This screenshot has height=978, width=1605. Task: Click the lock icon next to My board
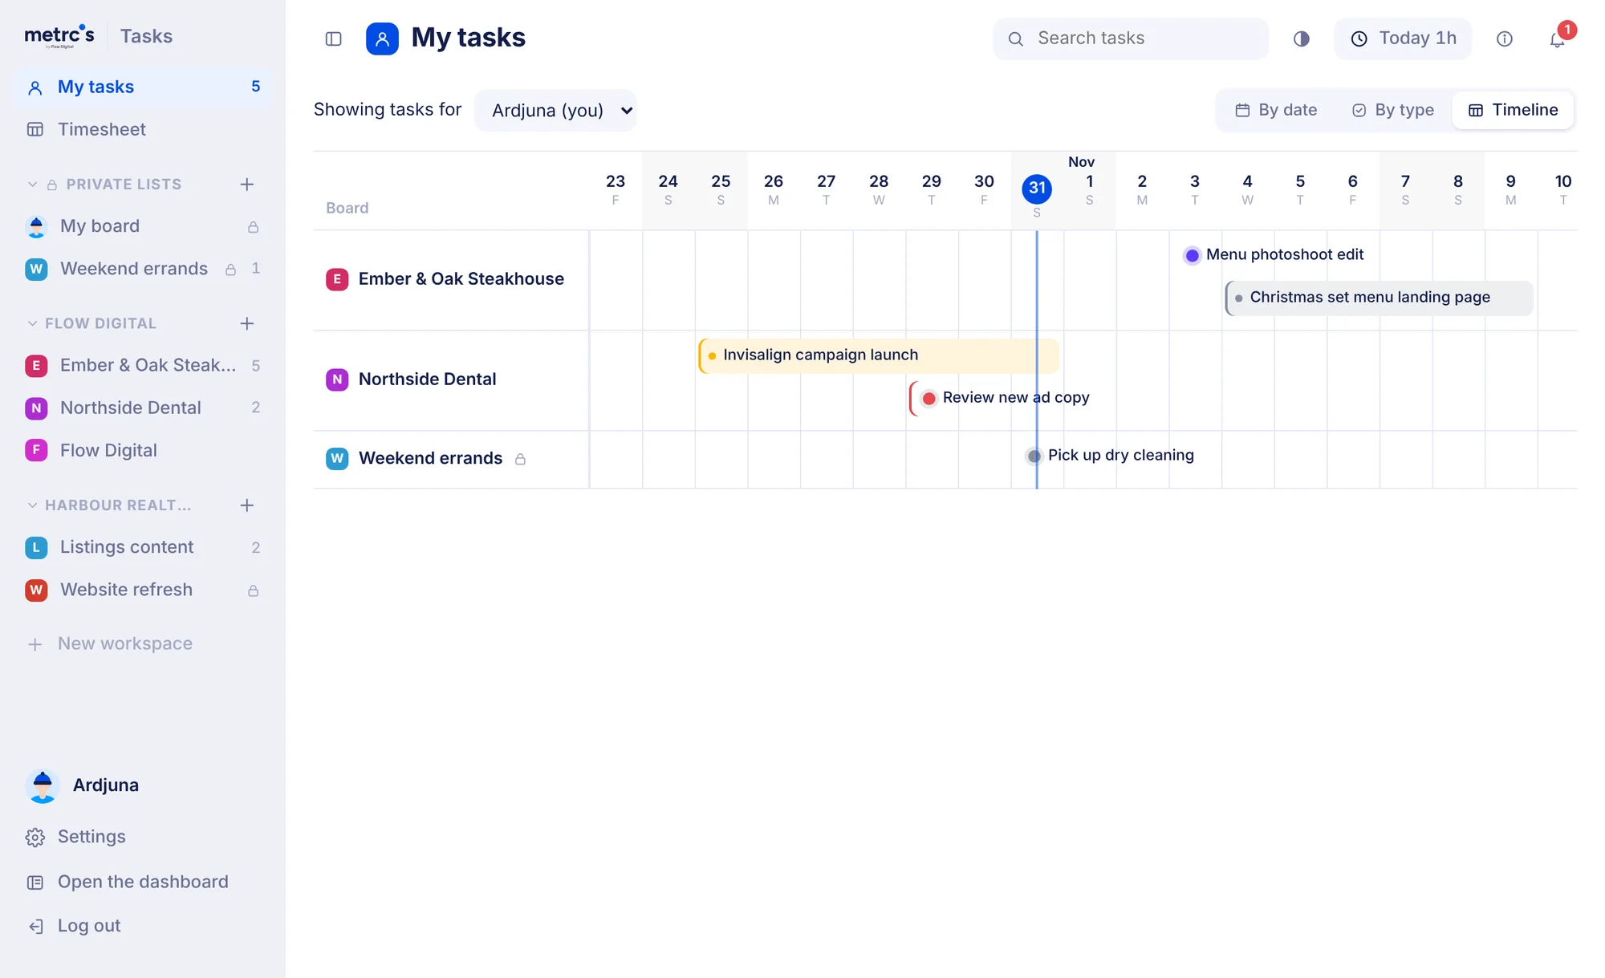pos(253,227)
